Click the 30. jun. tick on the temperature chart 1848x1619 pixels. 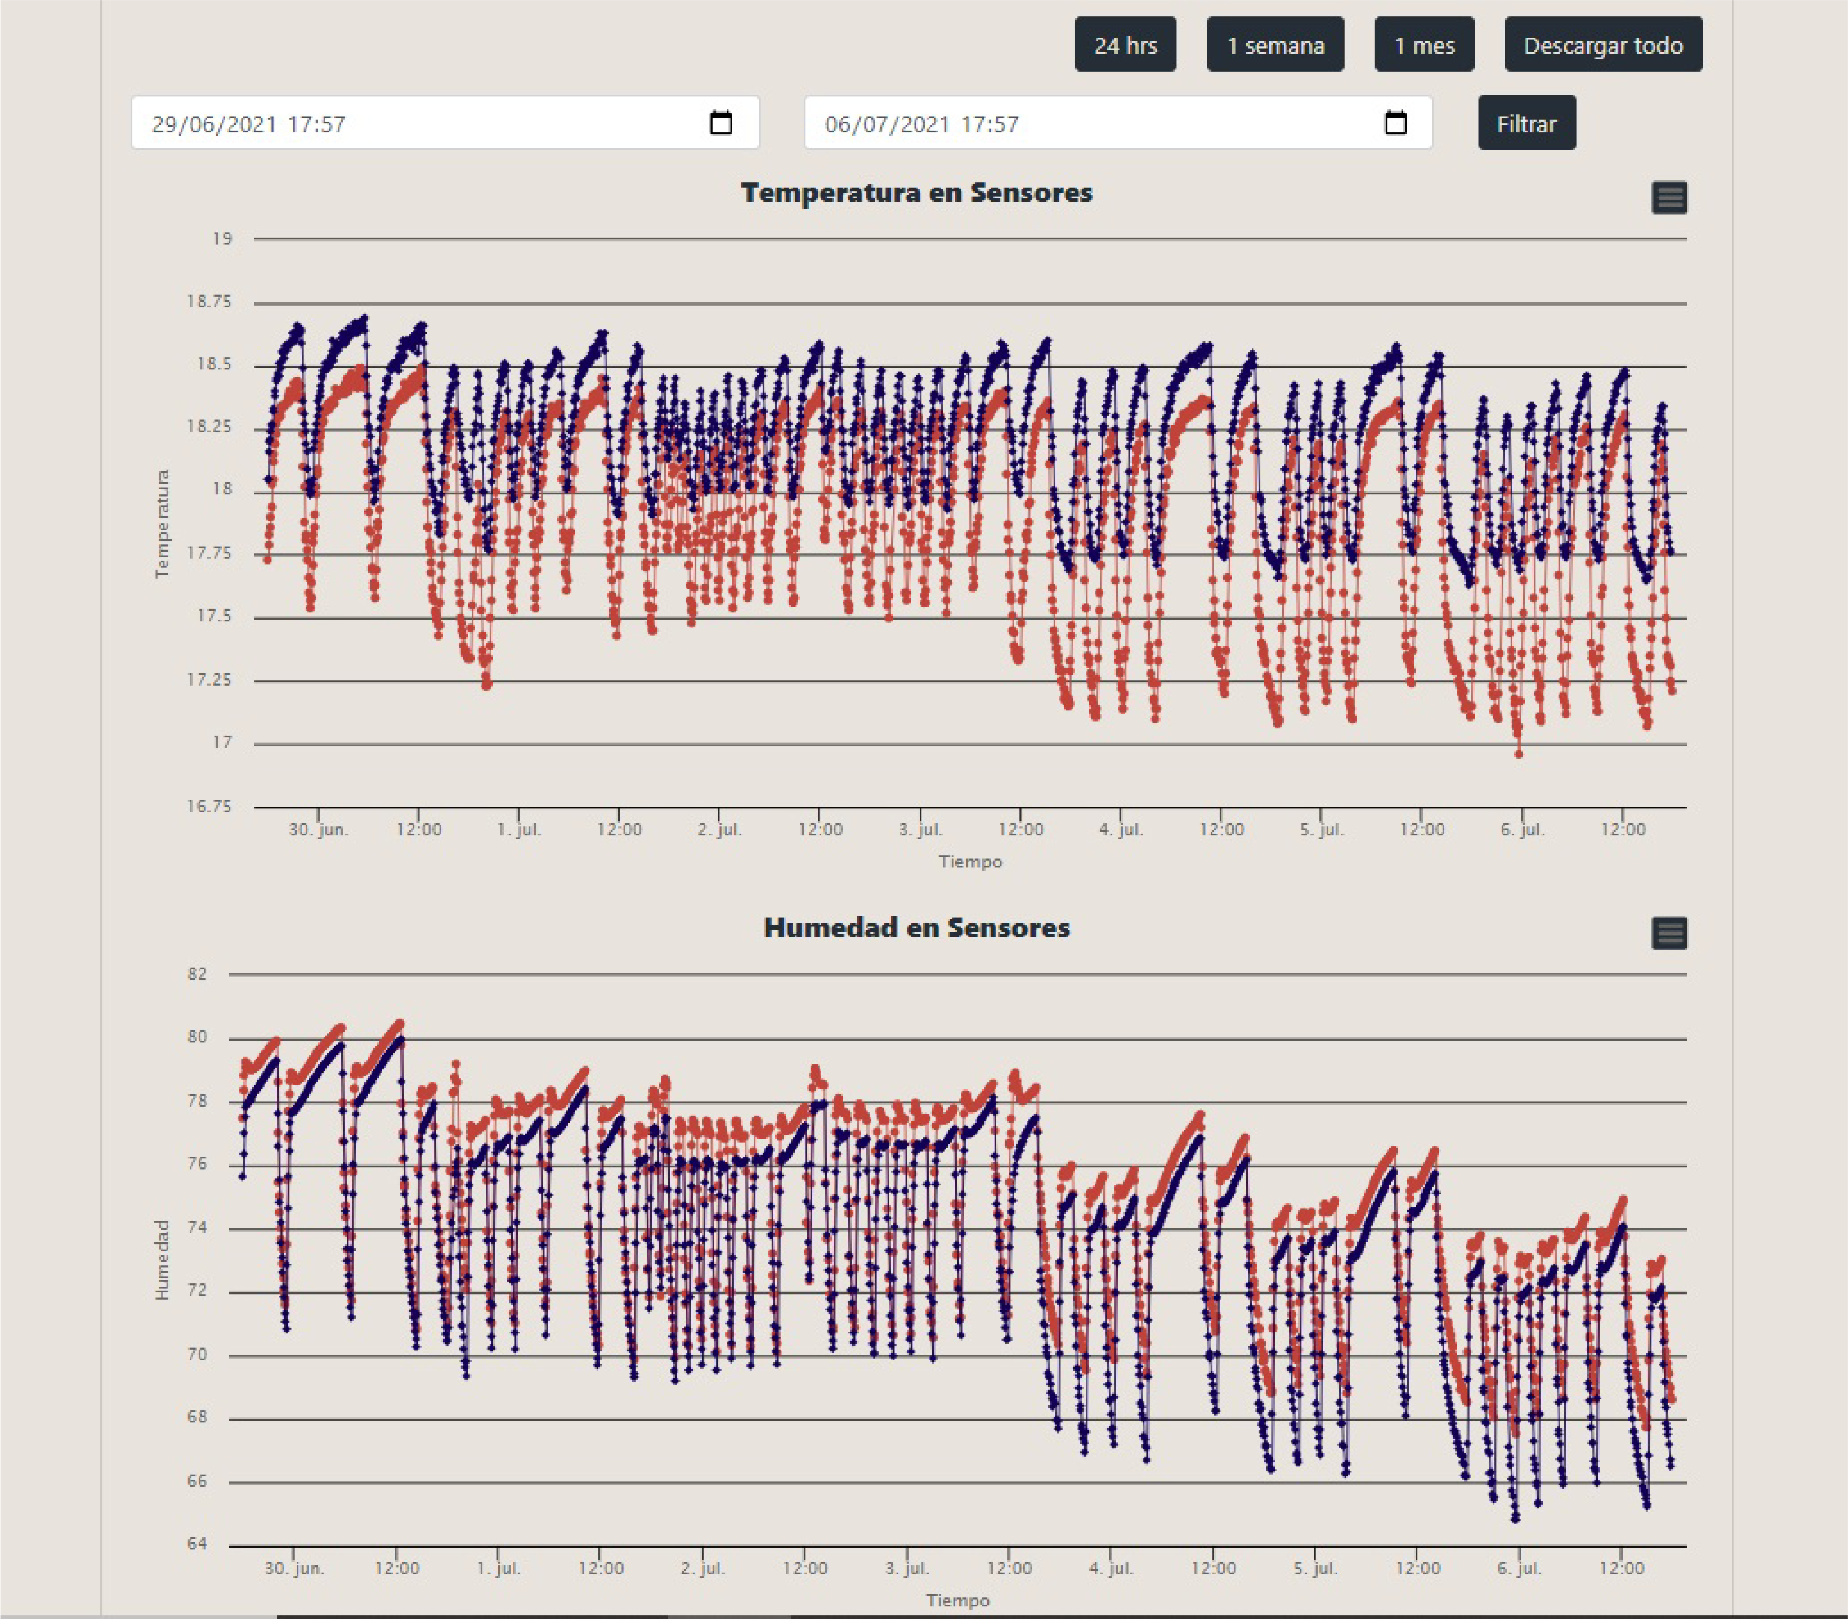tap(318, 830)
